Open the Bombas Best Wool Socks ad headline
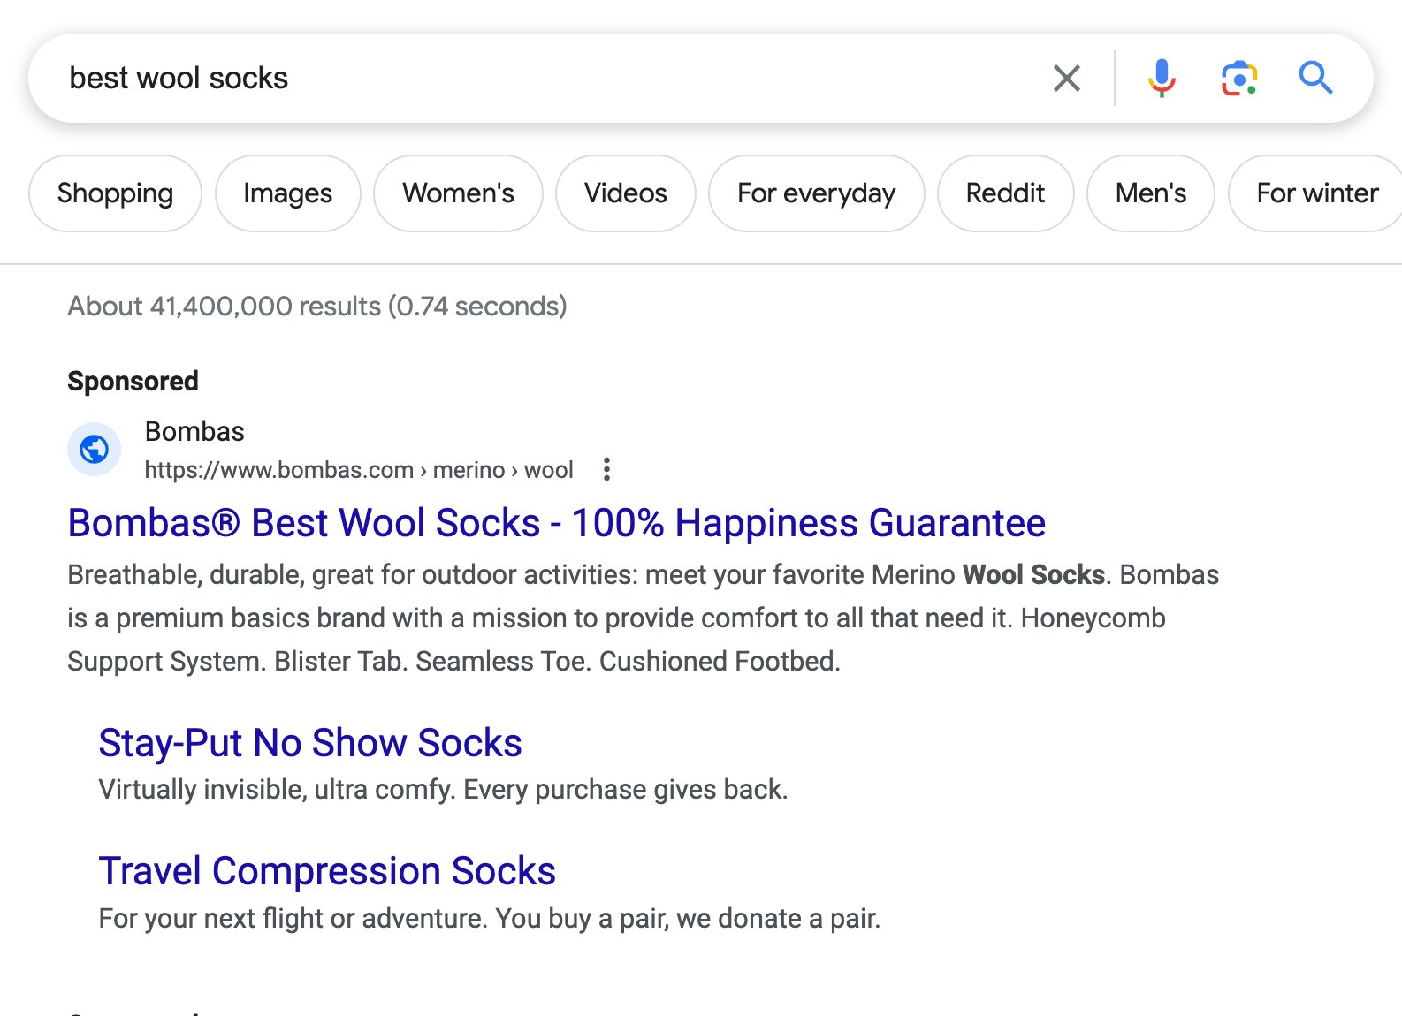The height and width of the screenshot is (1016, 1402). (x=557, y=523)
